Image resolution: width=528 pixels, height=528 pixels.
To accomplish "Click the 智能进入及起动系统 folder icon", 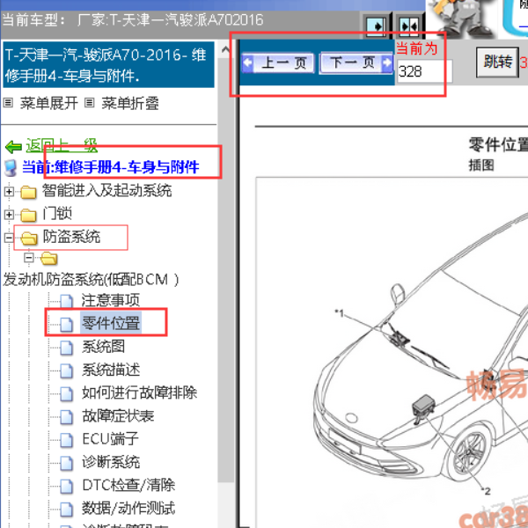I will click(29, 192).
